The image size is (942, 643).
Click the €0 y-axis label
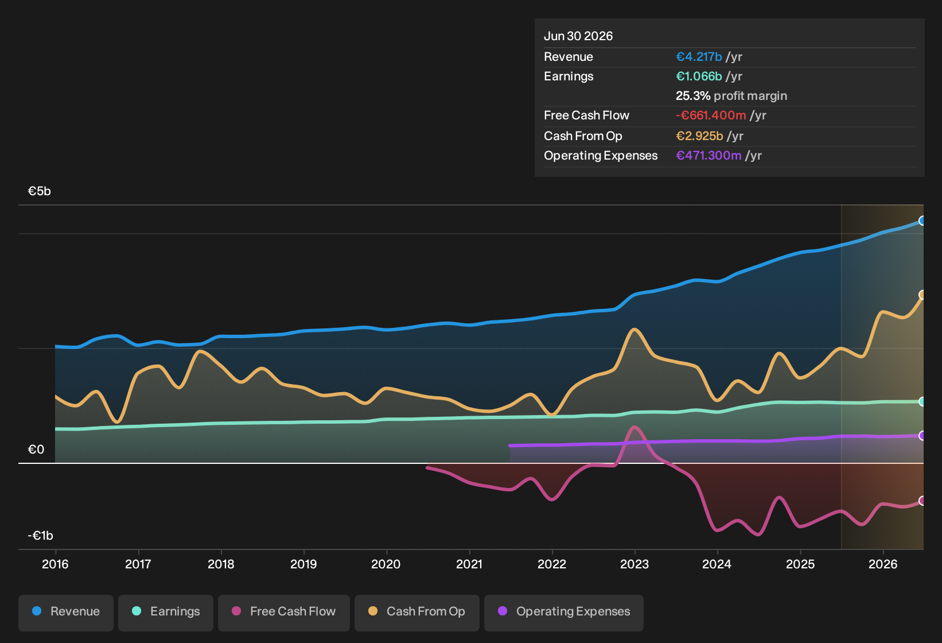[x=36, y=450]
